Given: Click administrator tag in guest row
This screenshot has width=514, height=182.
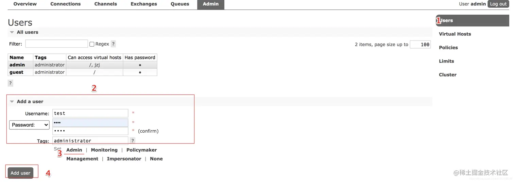Looking at the screenshot, I should pos(50,72).
